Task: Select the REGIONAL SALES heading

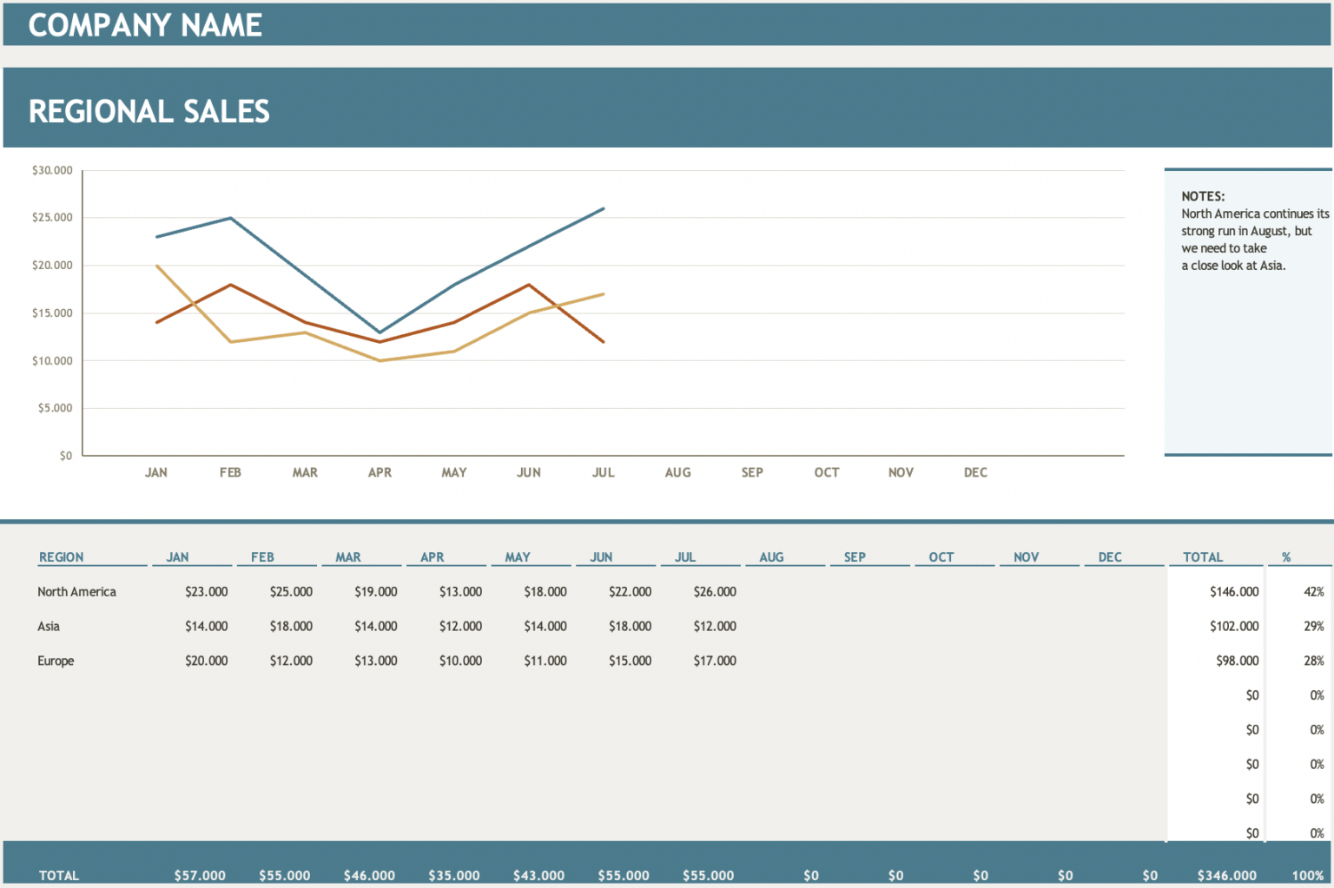Action: click(x=149, y=110)
